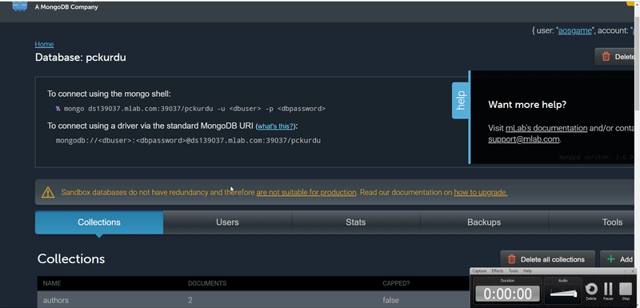Click the authors capped value false
This screenshot has height=308, width=640.
tap(390, 300)
